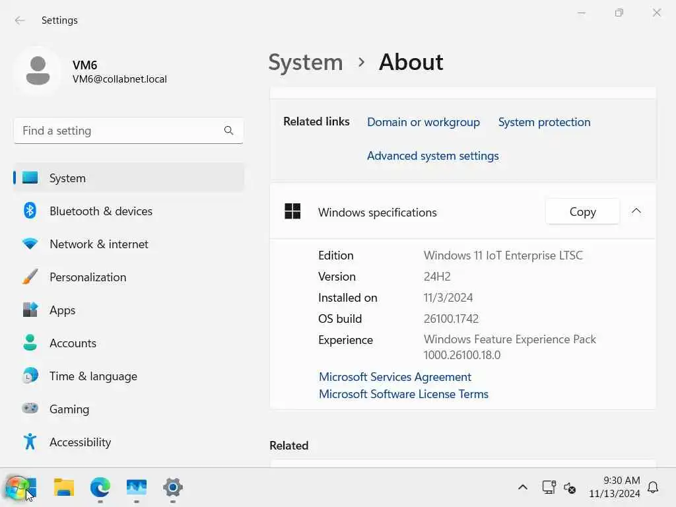Open the monitor app icon on taskbar
Viewport: 676px width, 507px height.
[137, 488]
